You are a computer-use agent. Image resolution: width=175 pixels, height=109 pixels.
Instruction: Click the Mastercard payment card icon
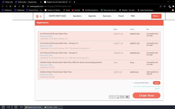pos(127,97)
